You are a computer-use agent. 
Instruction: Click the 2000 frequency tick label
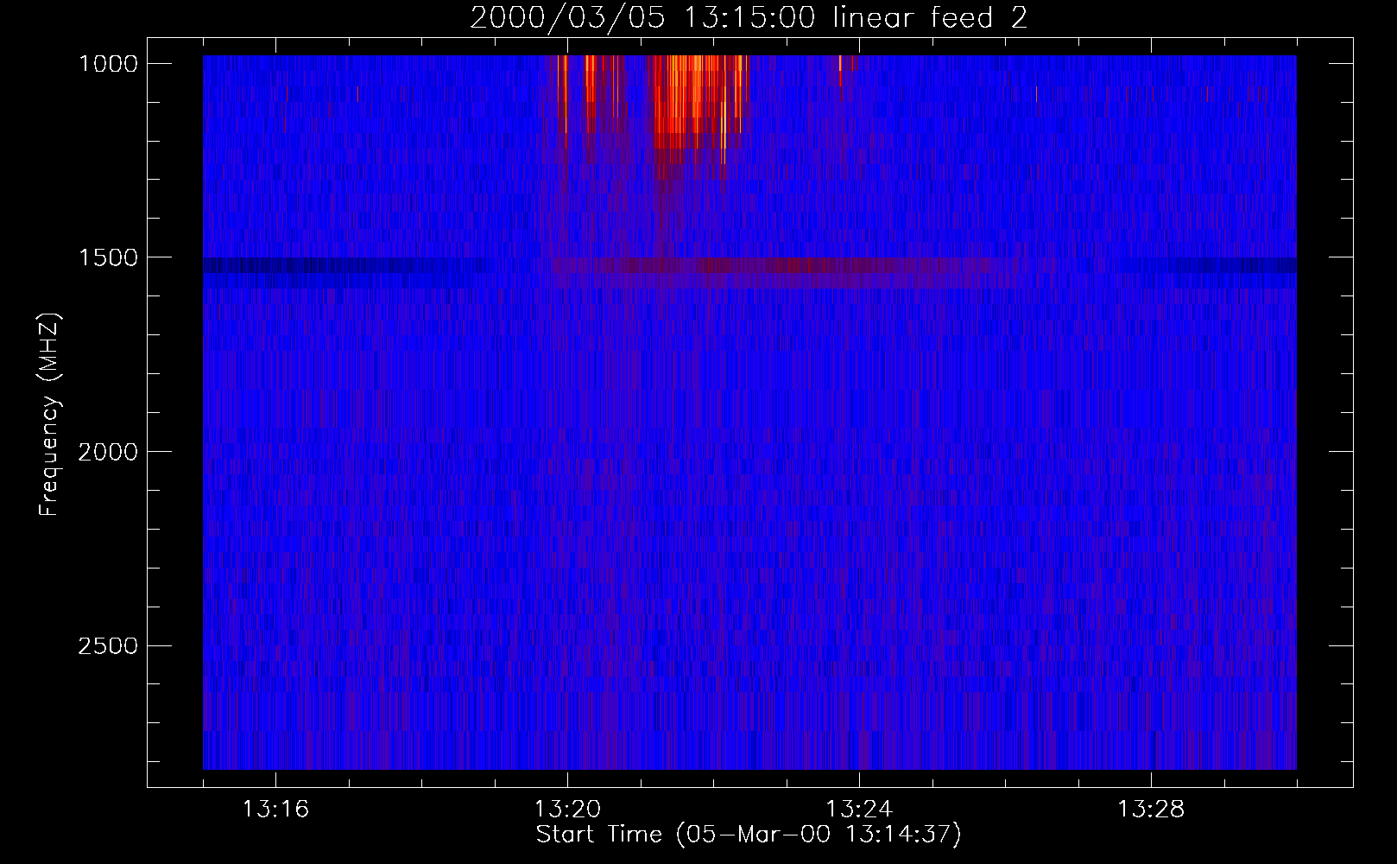(x=108, y=452)
